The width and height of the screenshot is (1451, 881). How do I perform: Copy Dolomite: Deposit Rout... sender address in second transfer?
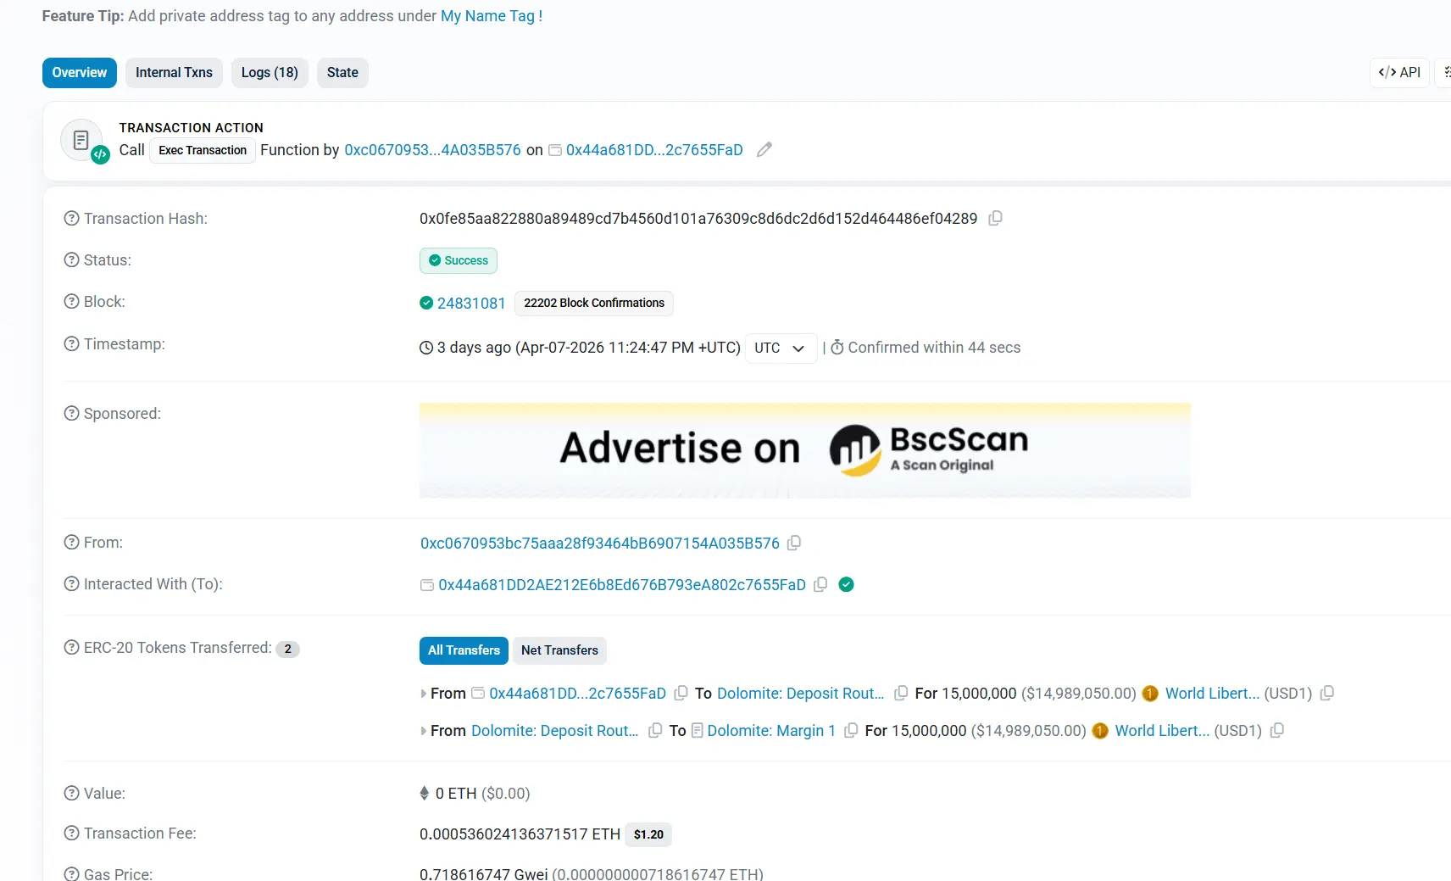655,731
